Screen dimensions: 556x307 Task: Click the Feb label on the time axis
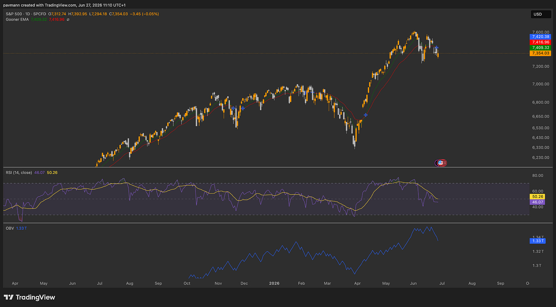coord(301,283)
